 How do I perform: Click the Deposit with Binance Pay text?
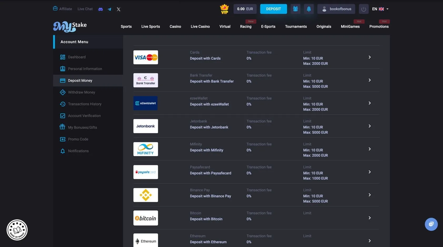(x=210, y=196)
